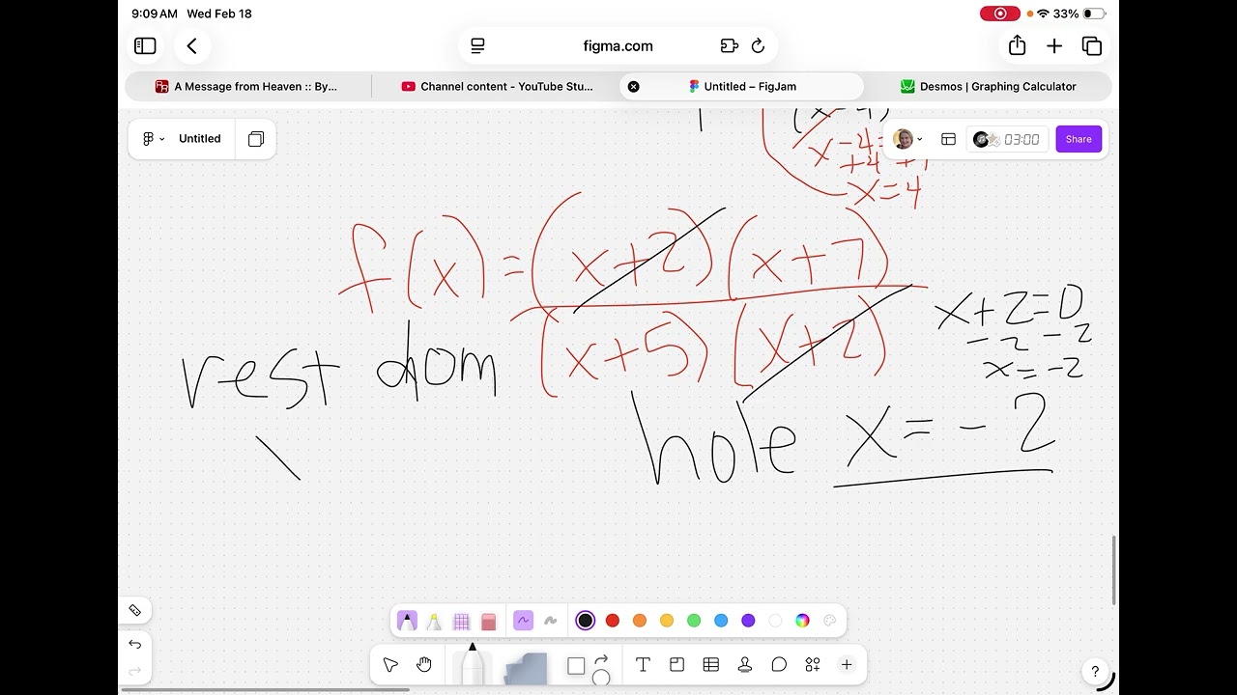
Task: Open a new Safari tab
Action: (x=1054, y=45)
